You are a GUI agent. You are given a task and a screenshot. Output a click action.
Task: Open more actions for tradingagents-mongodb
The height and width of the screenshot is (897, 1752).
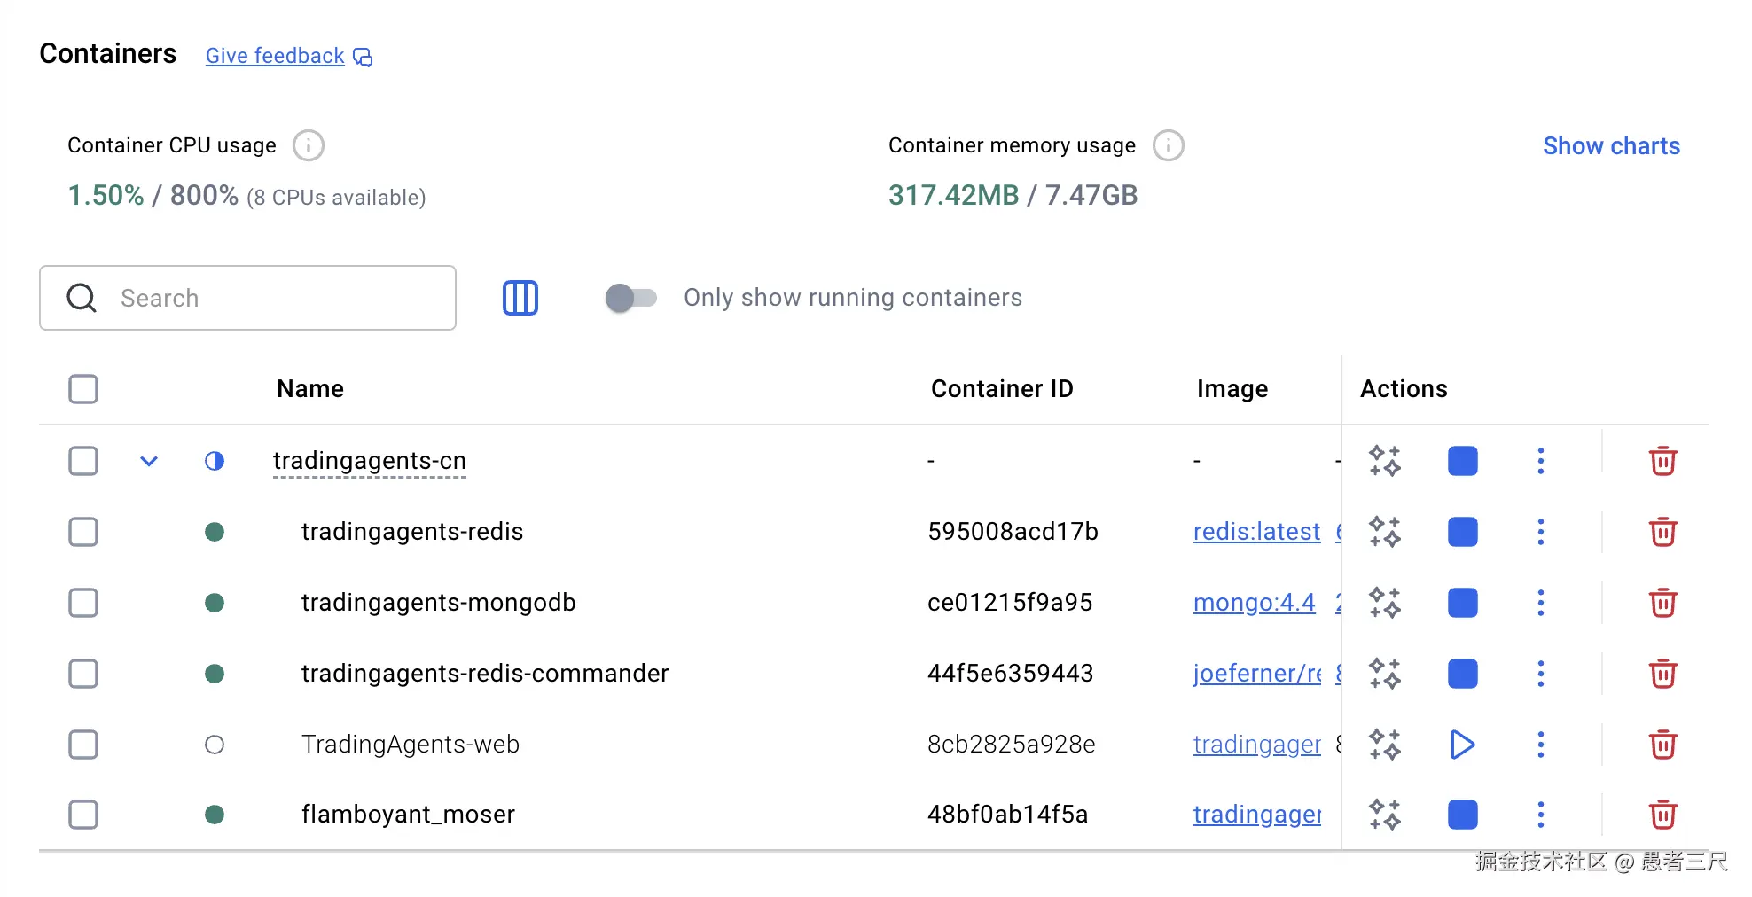[1540, 603]
